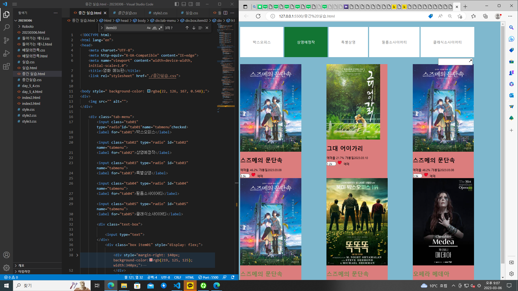518x291 pixels.
Task: Open index2.html in the explorer
Action: click(x=31, y=98)
